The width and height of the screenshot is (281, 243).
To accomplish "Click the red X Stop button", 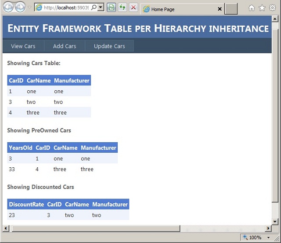I will click(133, 7).
